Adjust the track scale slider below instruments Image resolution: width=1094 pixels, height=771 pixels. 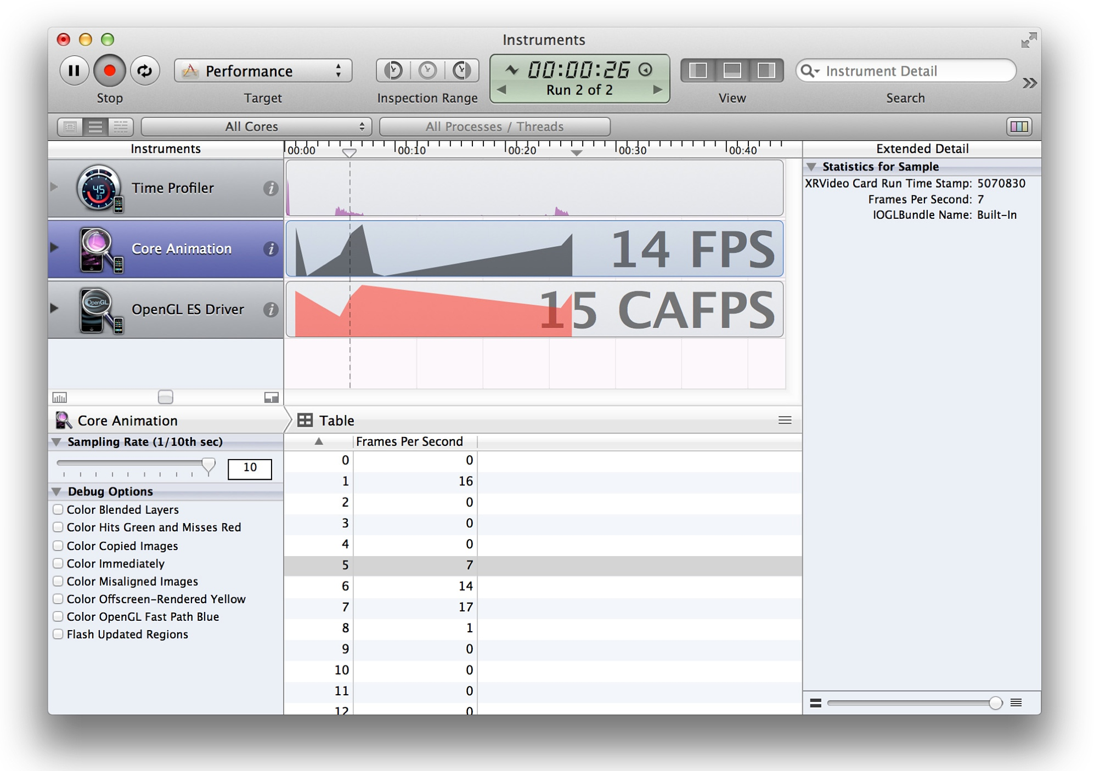(x=165, y=396)
